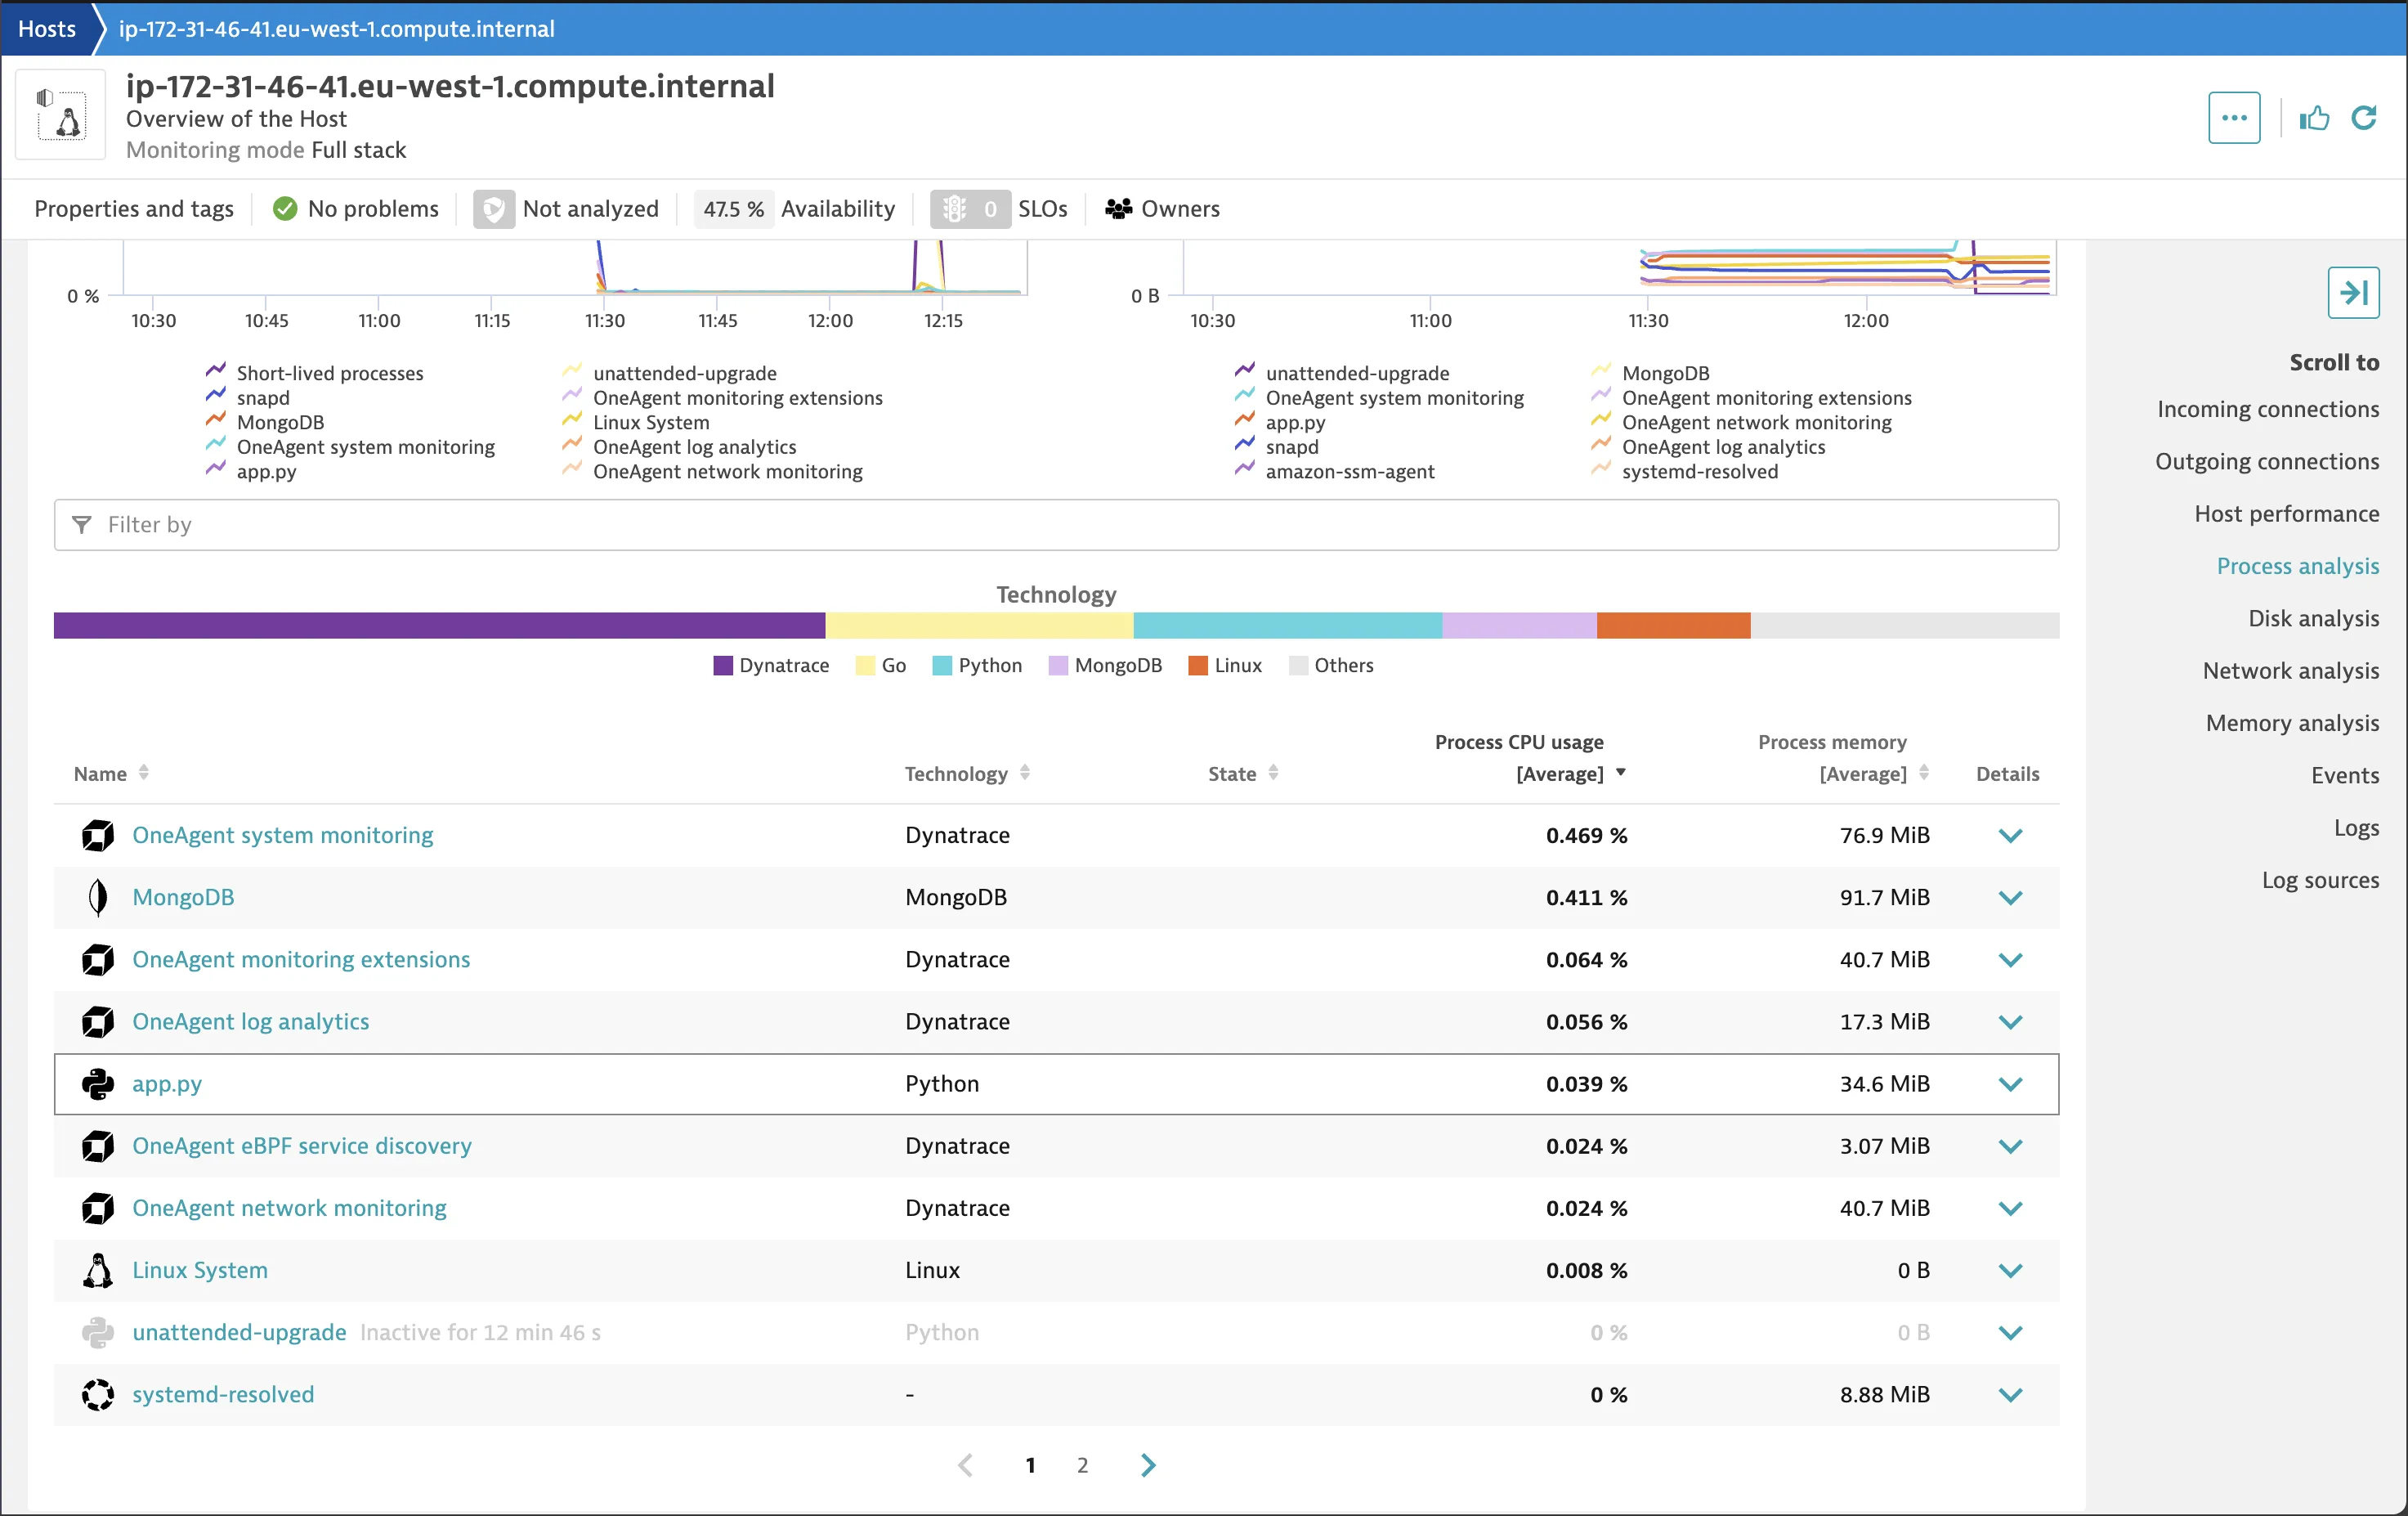This screenshot has height=1516, width=2408.
Task: Click the Python icon next to app.py
Action: click(97, 1083)
